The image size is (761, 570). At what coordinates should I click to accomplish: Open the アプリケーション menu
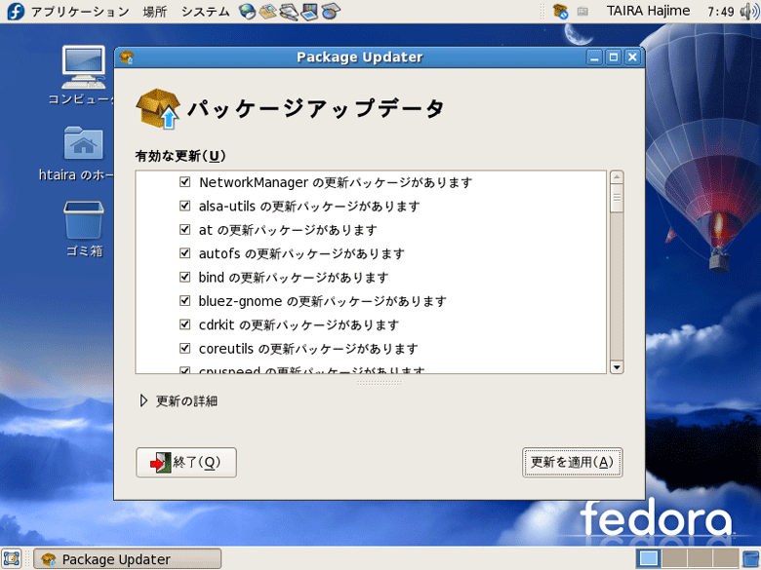(x=79, y=12)
